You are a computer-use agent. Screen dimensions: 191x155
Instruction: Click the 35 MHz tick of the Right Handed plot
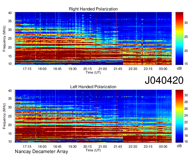point(10,21)
